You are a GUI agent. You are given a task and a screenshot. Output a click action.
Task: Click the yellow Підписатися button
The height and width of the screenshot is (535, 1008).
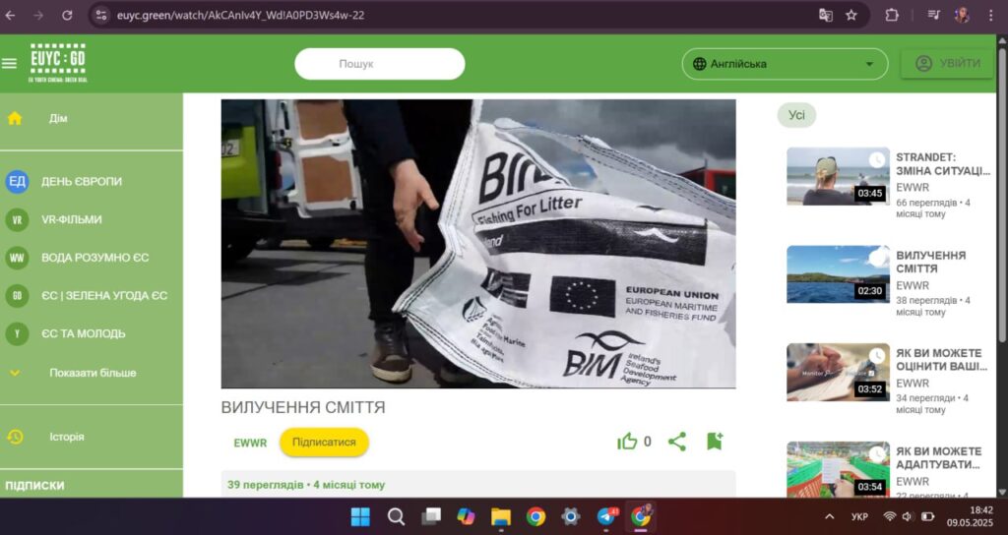click(x=324, y=443)
